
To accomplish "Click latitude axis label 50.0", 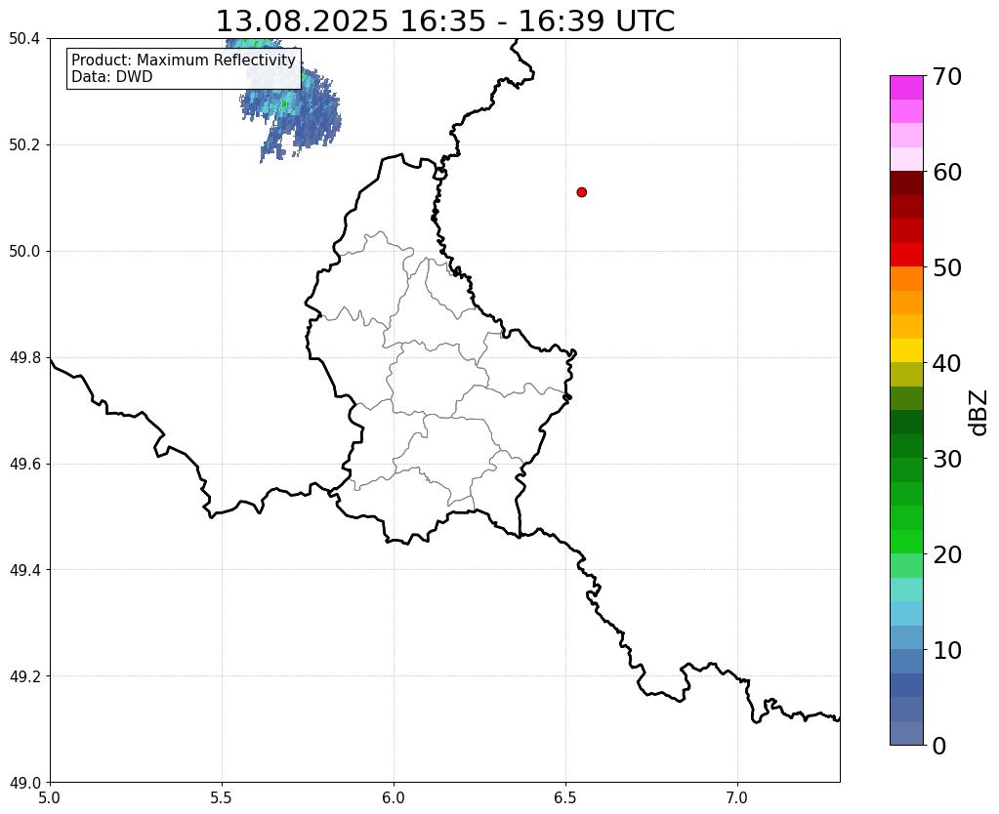I will pyautogui.click(x=24, y=252).
